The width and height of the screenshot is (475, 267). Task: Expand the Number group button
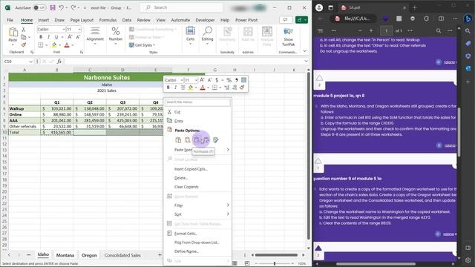116,36
